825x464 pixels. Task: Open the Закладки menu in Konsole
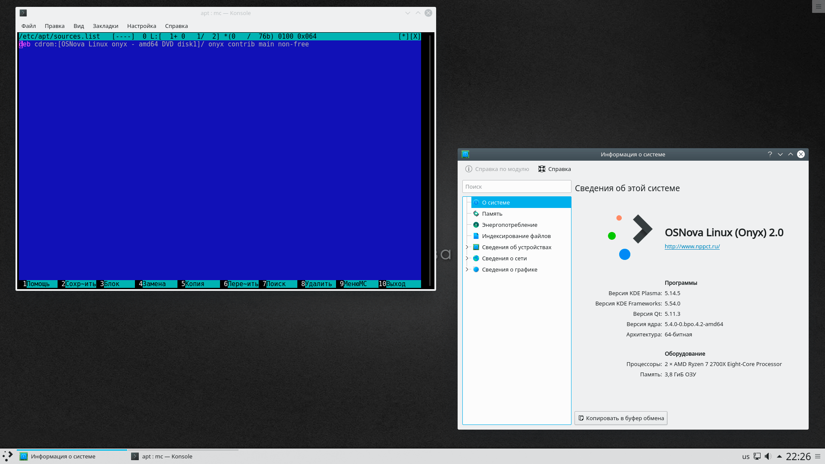tap(105, 26)
